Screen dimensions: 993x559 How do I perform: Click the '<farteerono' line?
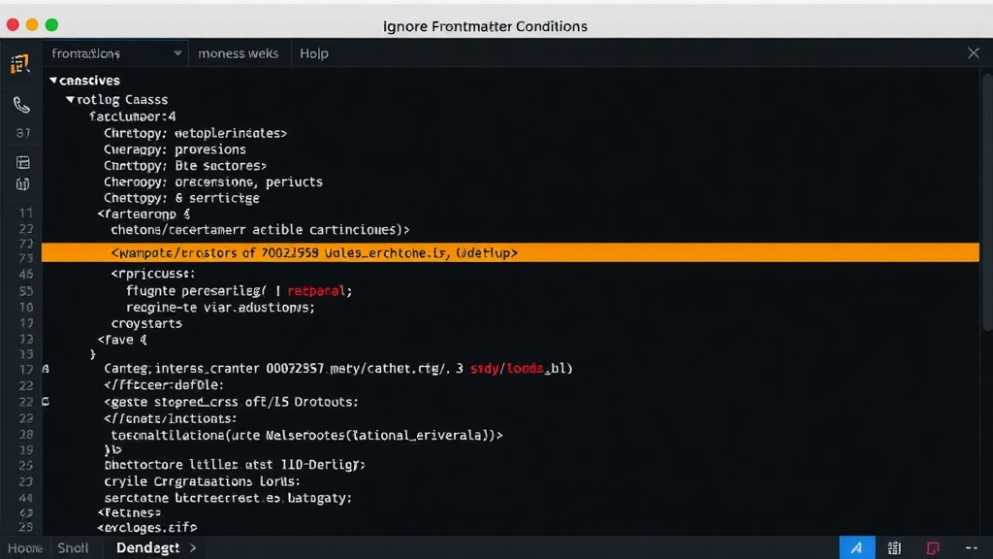click(144, 214)
